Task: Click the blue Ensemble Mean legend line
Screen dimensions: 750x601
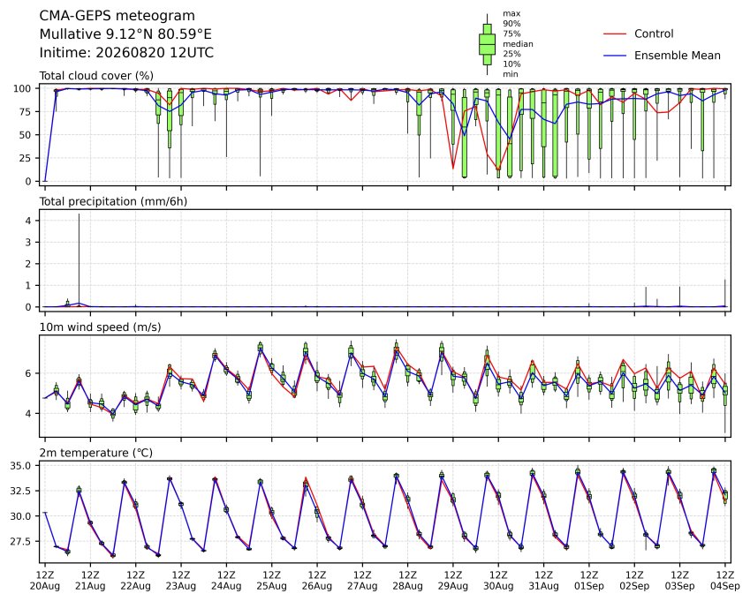Action: point(615,56)
